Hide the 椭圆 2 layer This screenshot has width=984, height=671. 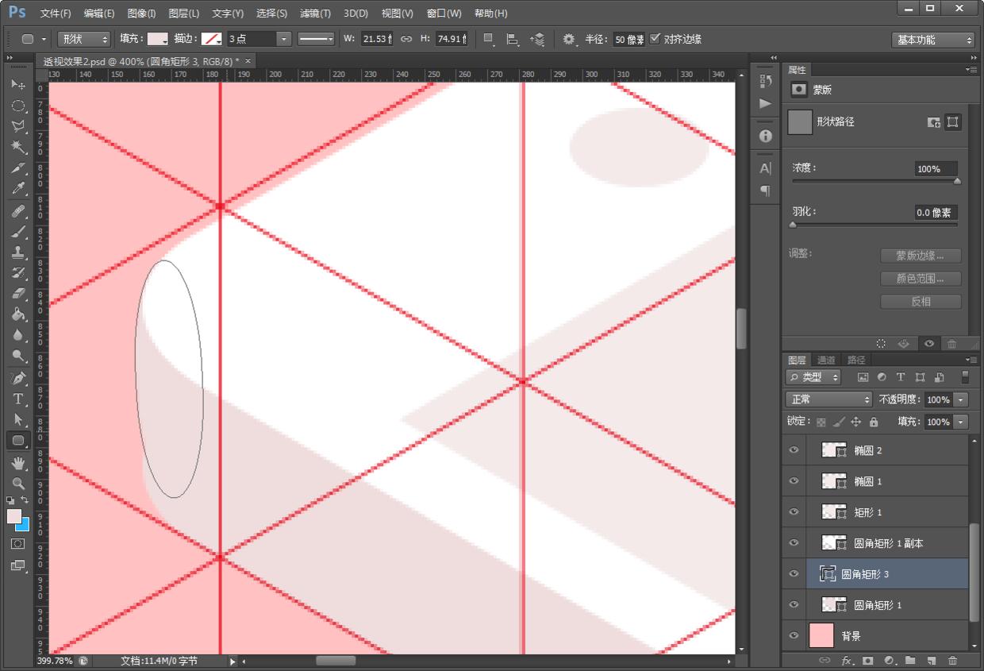coord(793,450)
